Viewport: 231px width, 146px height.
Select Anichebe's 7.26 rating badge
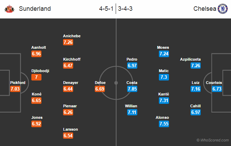[68, 42]
